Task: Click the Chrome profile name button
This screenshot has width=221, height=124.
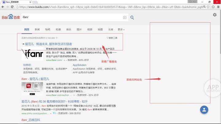Action: pos(192,2)
